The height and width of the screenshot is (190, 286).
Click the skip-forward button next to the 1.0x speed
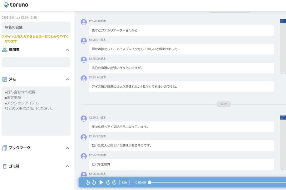(114, 183)
